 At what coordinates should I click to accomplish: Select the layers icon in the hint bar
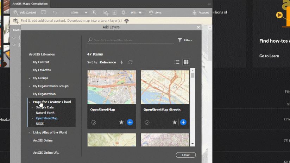pyautogui.click(x=16, y=21)
